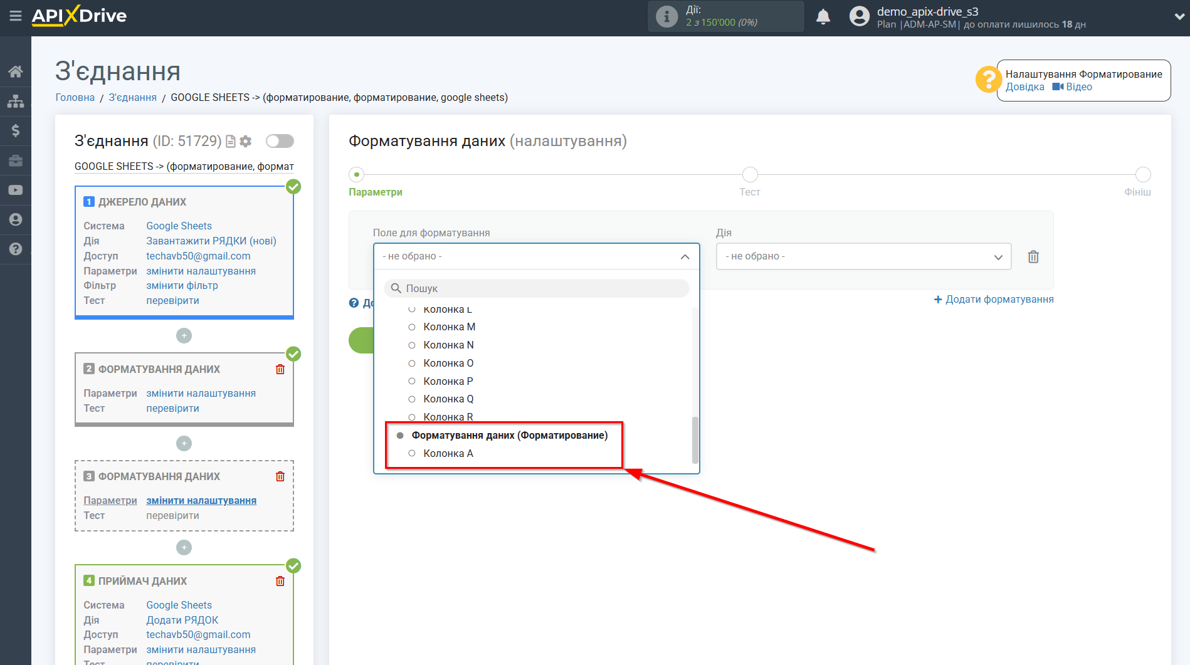
Task: Select Колонка R option
Action: (x=448, y=416)
